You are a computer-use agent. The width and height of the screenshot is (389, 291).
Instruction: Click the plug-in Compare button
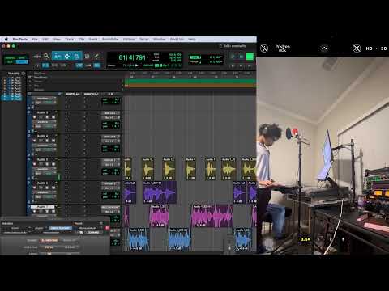point(93,232)
